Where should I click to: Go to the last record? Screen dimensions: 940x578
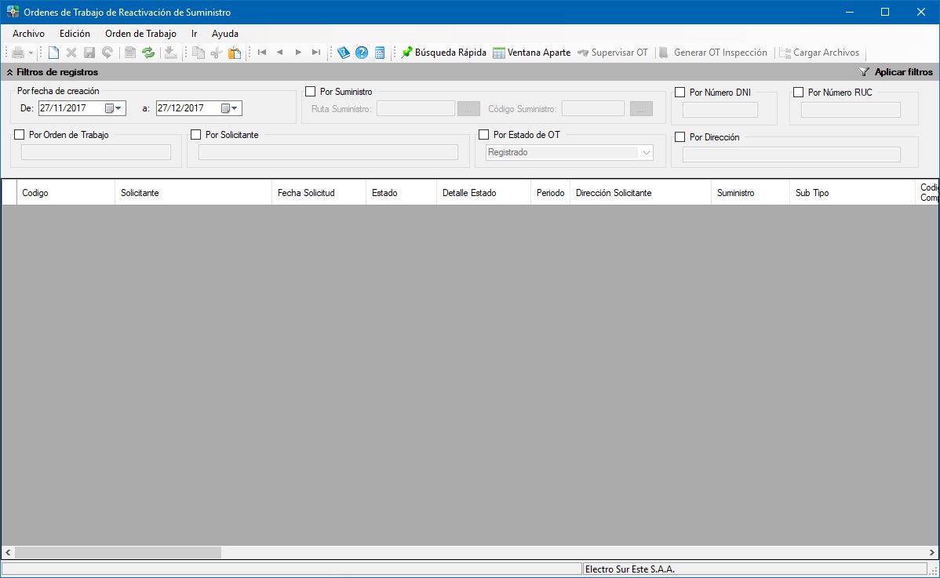pyautogui.click(x=316, y=53)
